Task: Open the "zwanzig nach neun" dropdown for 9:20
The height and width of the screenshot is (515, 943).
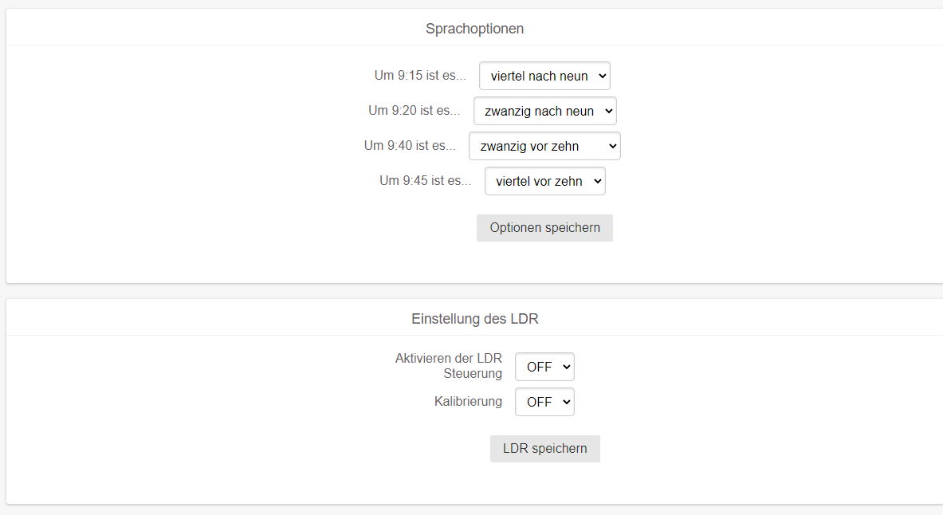Action: (x=544, y=111)
